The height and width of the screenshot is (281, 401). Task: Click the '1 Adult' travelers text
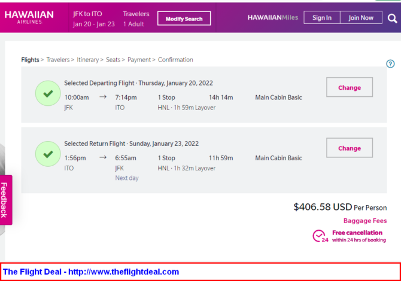coord(133,24)
